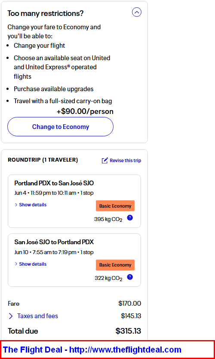The width and height of the screenshot is (215, 359).
Task: Click the chevron next to return Show details
Action: click(x=16, y=264)
